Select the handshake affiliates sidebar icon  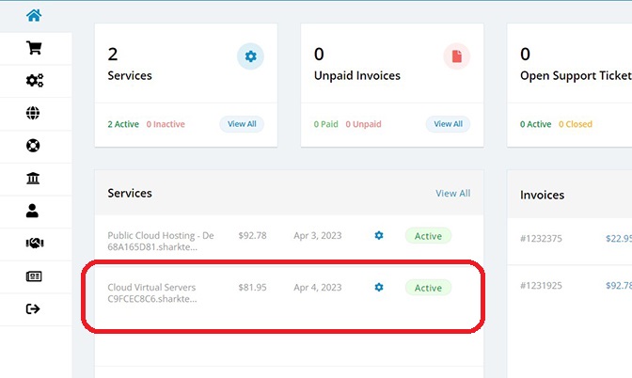click(x=35, y=243)
